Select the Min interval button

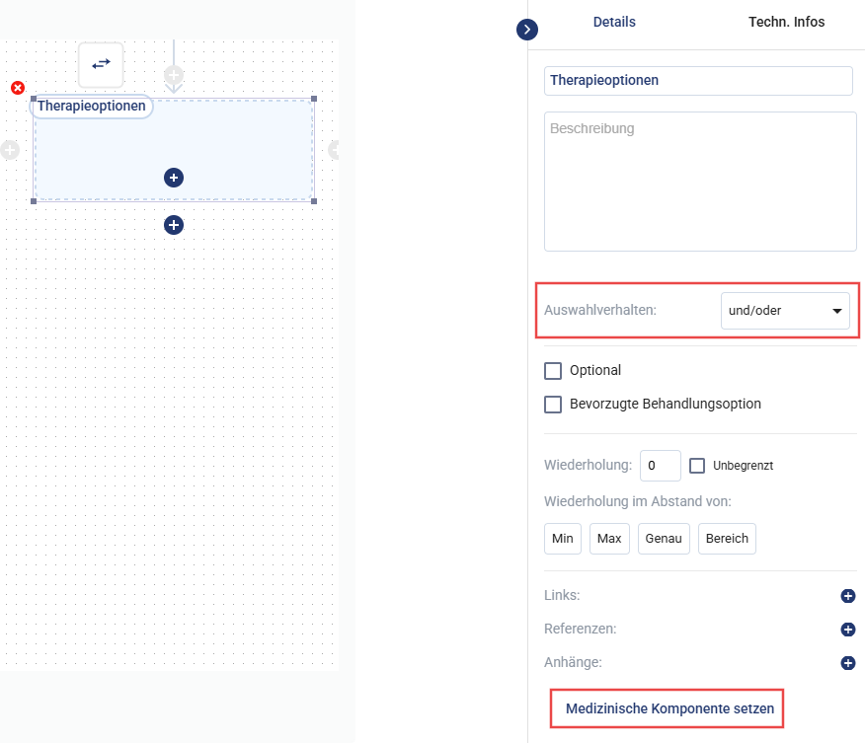563,539
